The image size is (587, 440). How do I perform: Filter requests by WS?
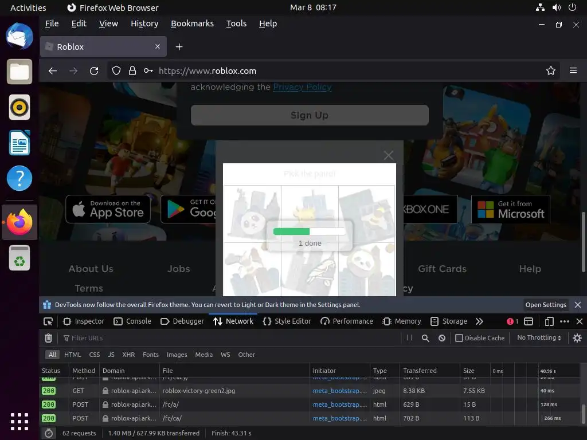coord(225,354)
